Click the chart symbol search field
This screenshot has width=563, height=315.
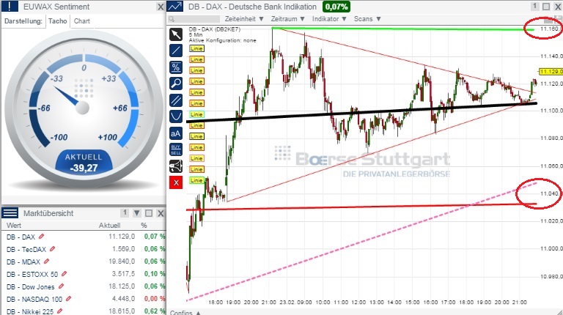[x=195, y=19]
